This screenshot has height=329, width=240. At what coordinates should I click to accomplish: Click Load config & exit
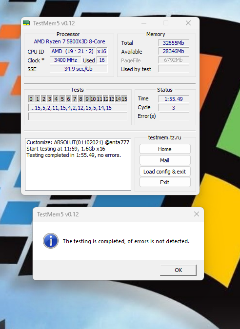tap(165, 172)
